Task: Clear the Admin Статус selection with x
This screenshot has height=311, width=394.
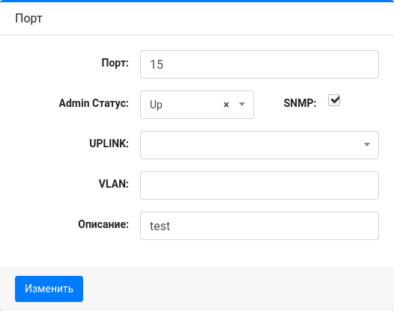Action: (x=226, y=105)
